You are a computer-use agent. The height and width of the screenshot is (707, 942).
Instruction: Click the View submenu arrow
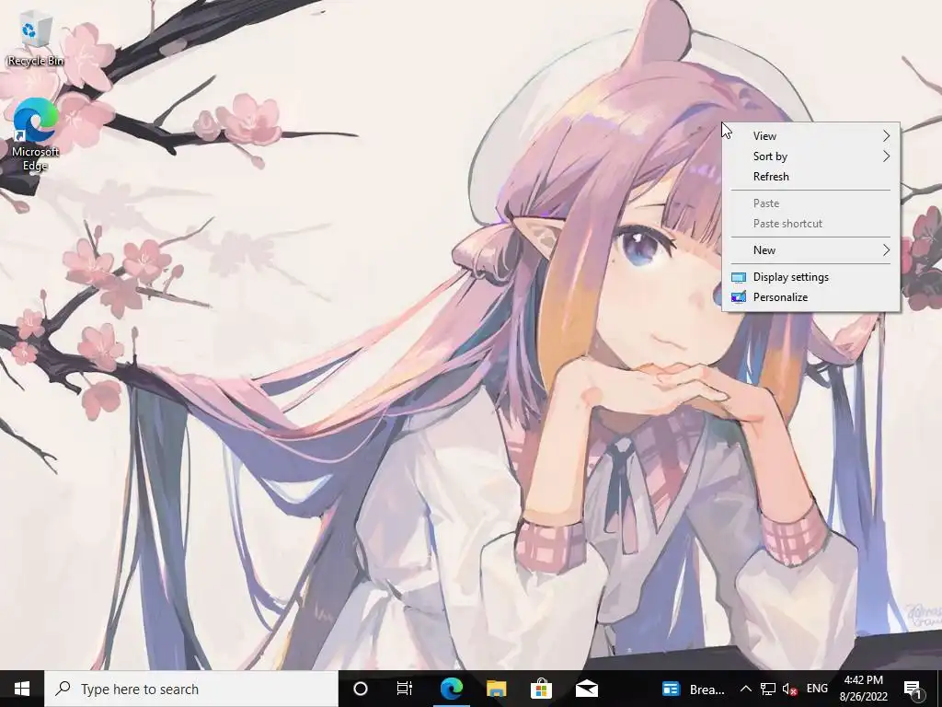886,136
